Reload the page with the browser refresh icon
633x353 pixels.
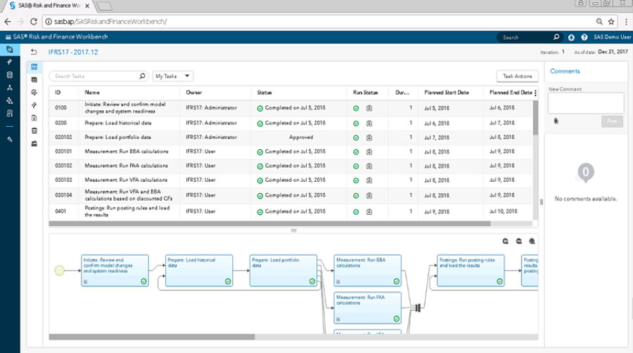[34, 22]
